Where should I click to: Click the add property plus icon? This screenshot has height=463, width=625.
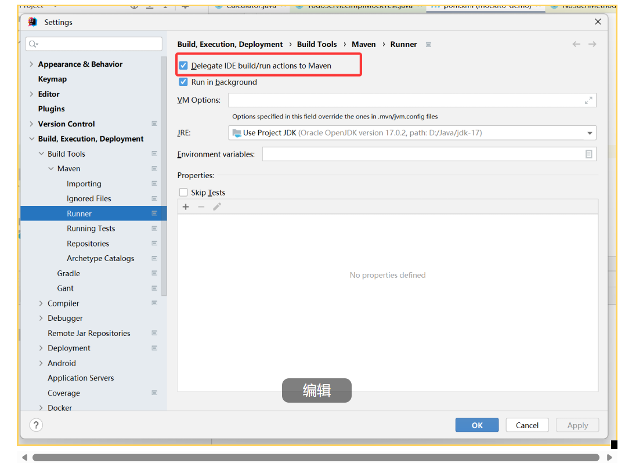185,207
